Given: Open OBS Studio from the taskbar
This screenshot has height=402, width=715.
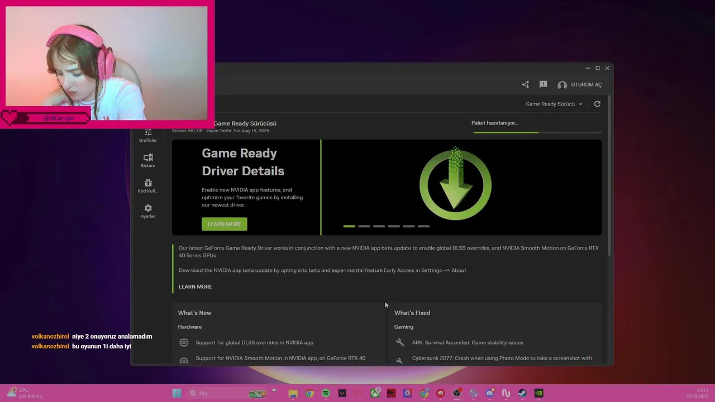Looking at the screenshot, I should (x=457, y=393).
